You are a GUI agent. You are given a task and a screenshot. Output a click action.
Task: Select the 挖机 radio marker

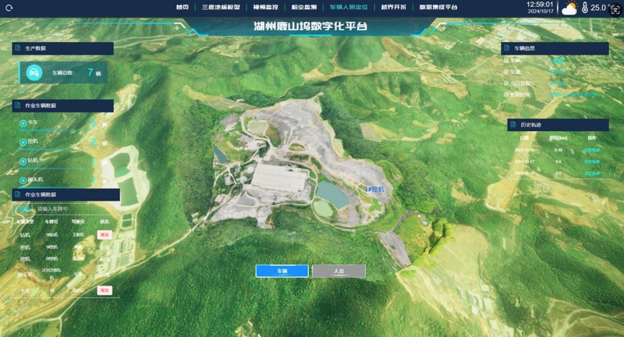[23, 142]
